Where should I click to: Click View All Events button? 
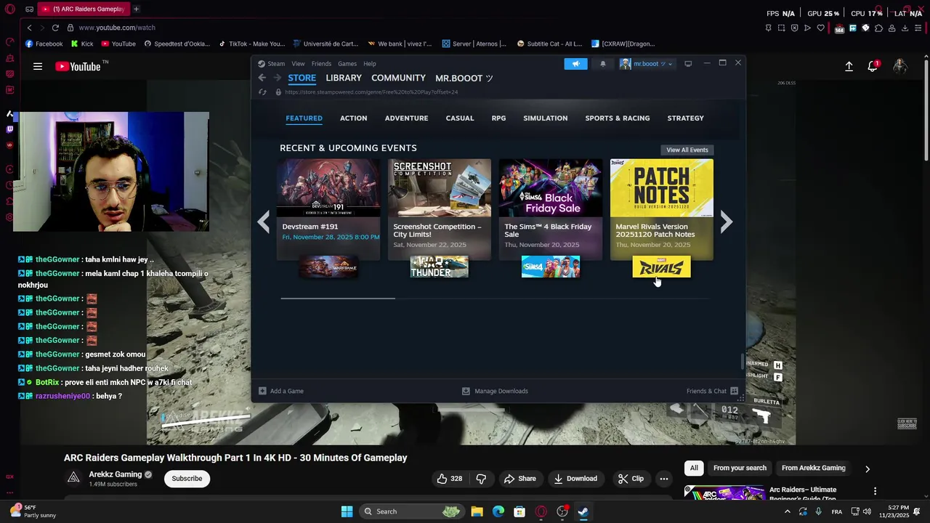tap(687, 150)
